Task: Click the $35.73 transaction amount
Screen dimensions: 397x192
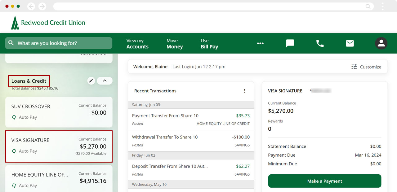Action: (243, 116)
